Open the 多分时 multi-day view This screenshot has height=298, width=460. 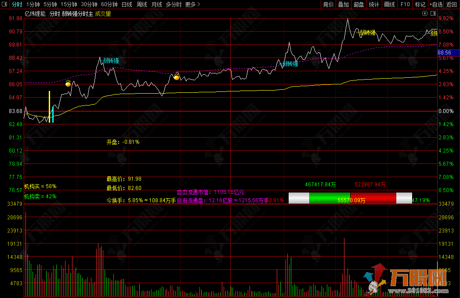point(173,4)
